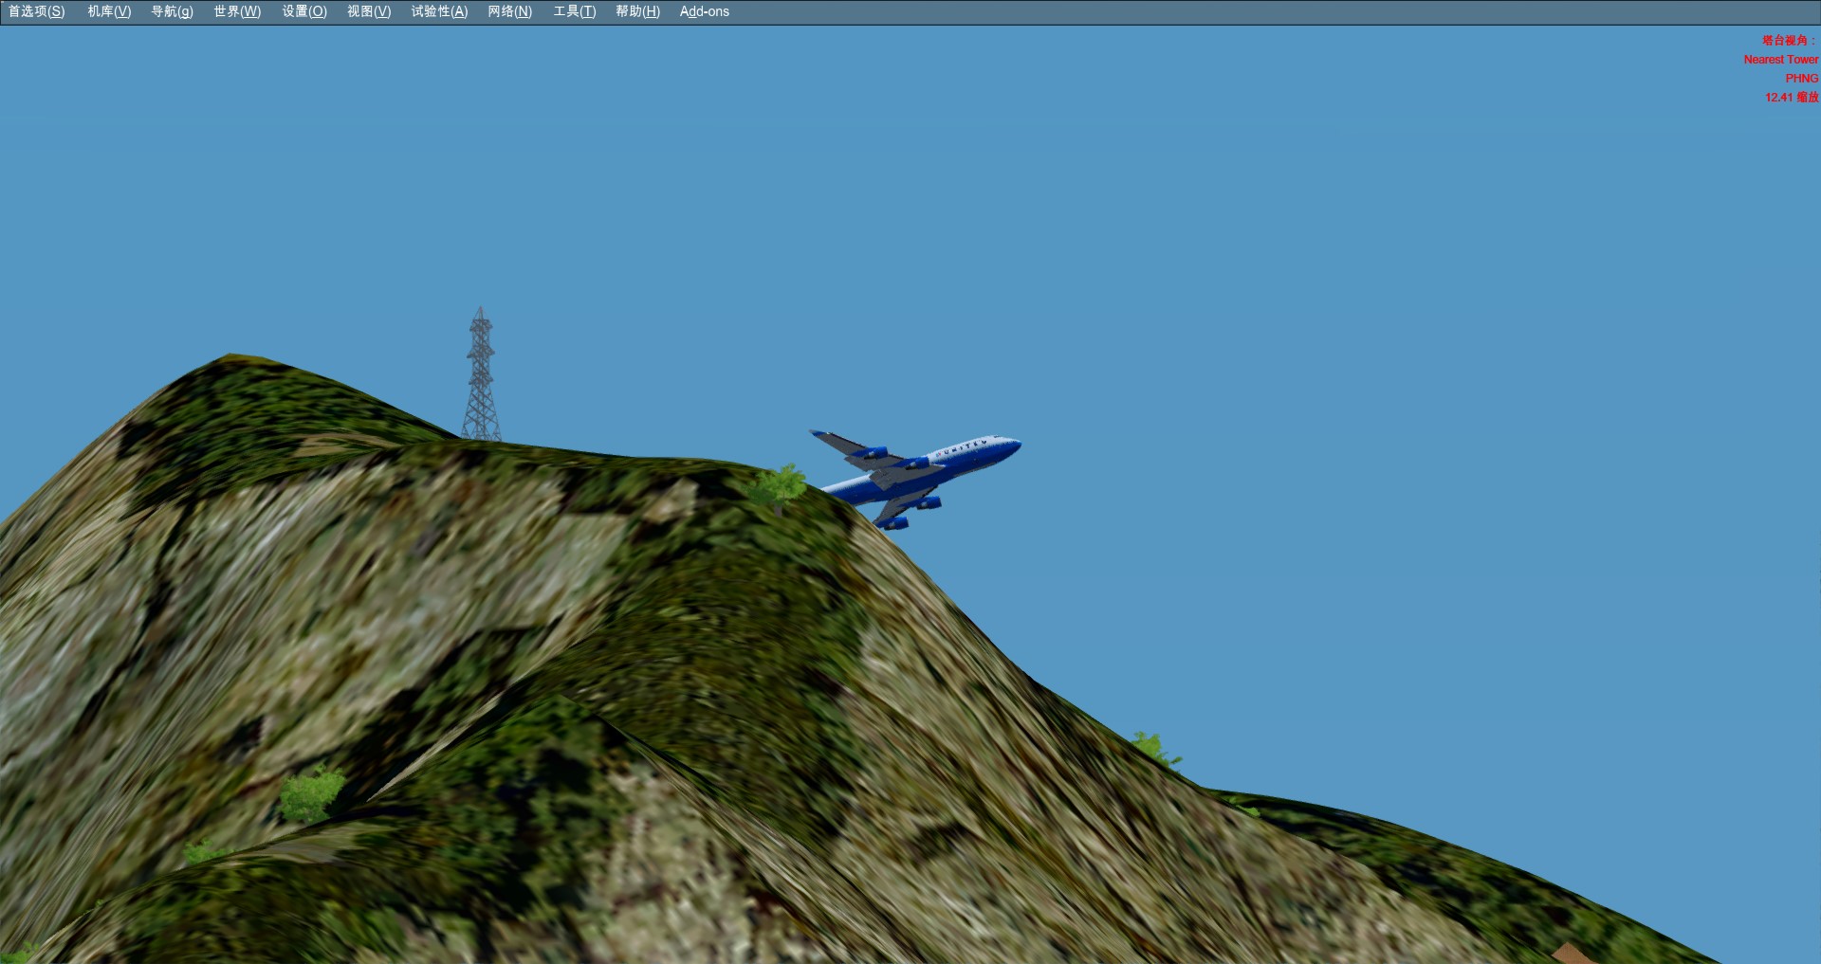Open the 帮助(H) menu
The height and width of the screenshot is (964, 1821).
pos(637,11)
